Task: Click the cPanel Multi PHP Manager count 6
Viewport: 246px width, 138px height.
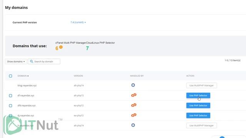Action: click(57, 48)
